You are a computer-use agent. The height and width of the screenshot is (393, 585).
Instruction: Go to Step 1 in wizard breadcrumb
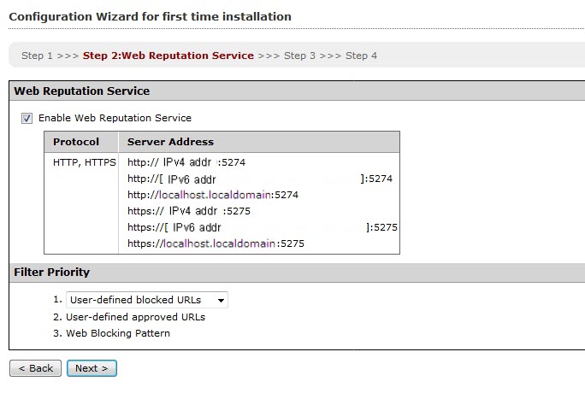click(x=38, y=56)
